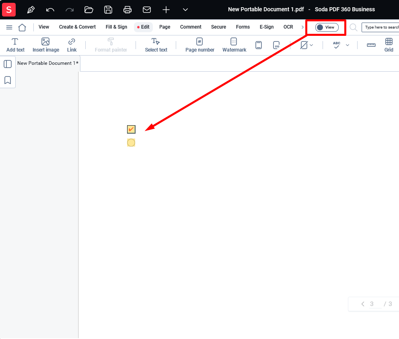The image size is (399, 339).
Task: Open the Page ribbon tab
Action: pyautogui.click(x=165, y=27)
